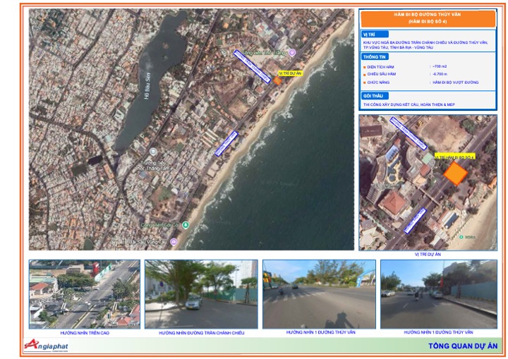
Task: Click the yellow Vị Trí Hầm Đi Bộ label on detail map
Action: point(455,157)
